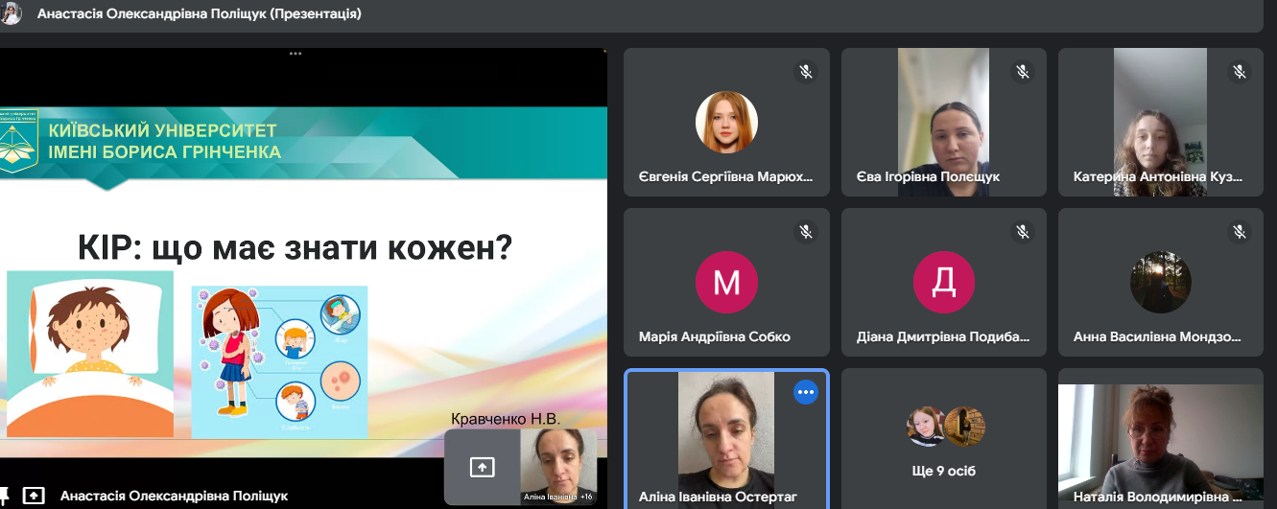Open the three-dot menu above the presentation
The height and width of the screenshot is (509, 1277).
[295, 55]
